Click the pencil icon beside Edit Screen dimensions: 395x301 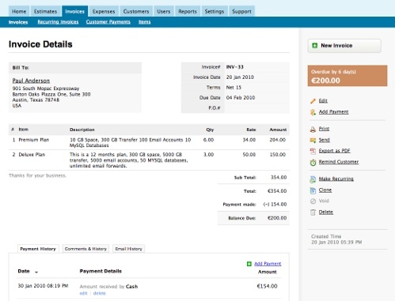point(313,101)
